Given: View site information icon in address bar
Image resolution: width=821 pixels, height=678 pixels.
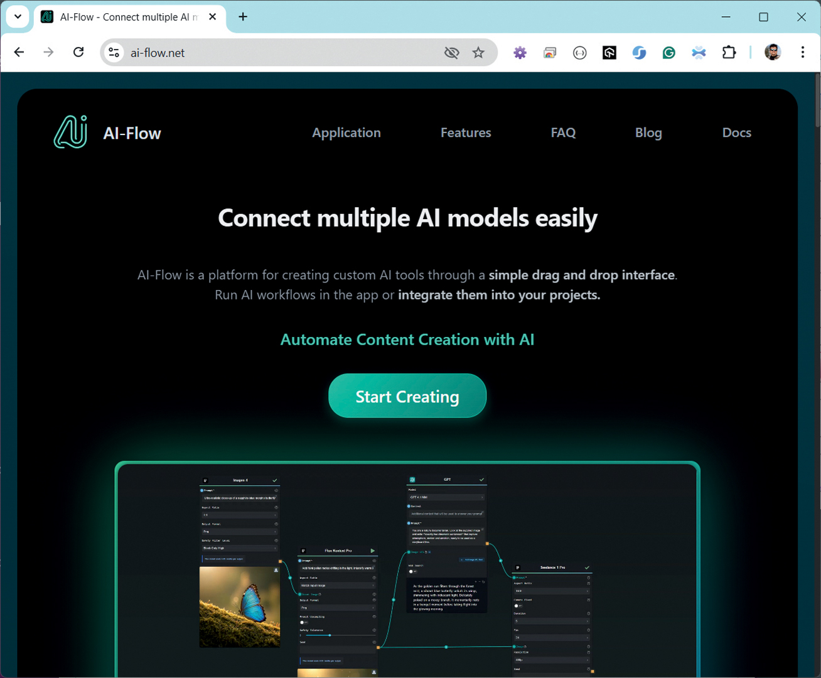Looking at the screenshot, I should 114,53.
